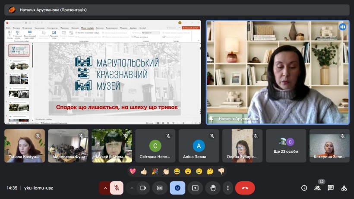
Task: Open Рецензування tab in PowerPoint ribbon
Action: 112,28
